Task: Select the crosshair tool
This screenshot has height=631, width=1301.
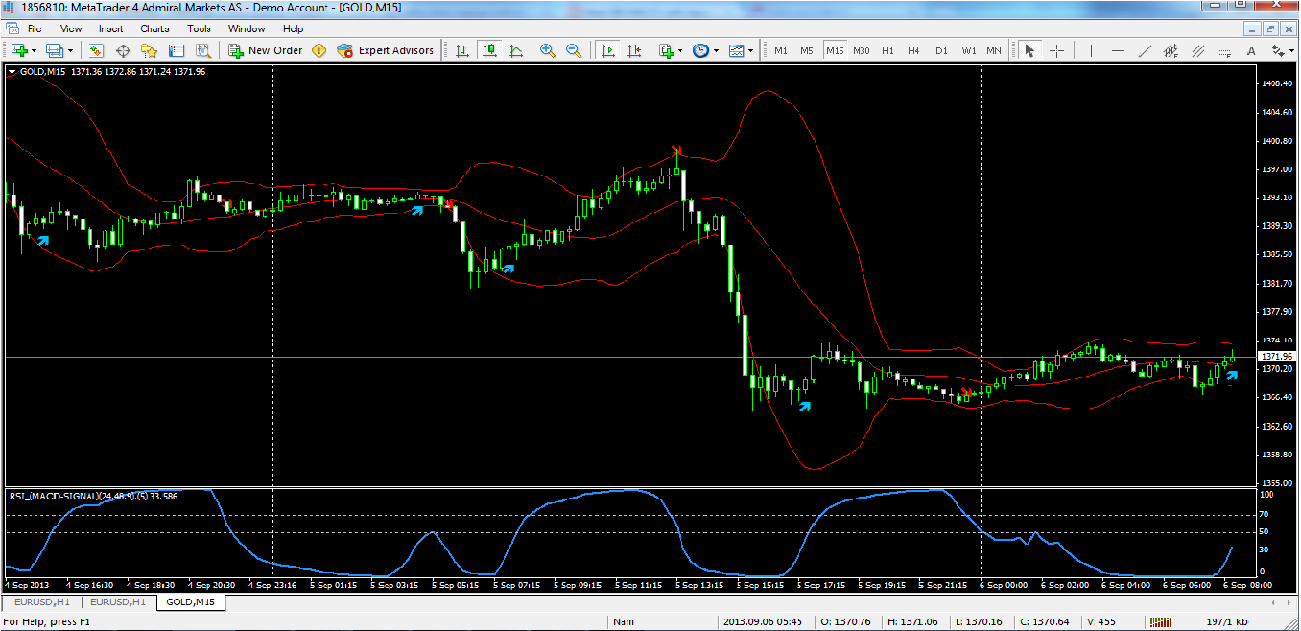Action: click(x=1056, y=50)
